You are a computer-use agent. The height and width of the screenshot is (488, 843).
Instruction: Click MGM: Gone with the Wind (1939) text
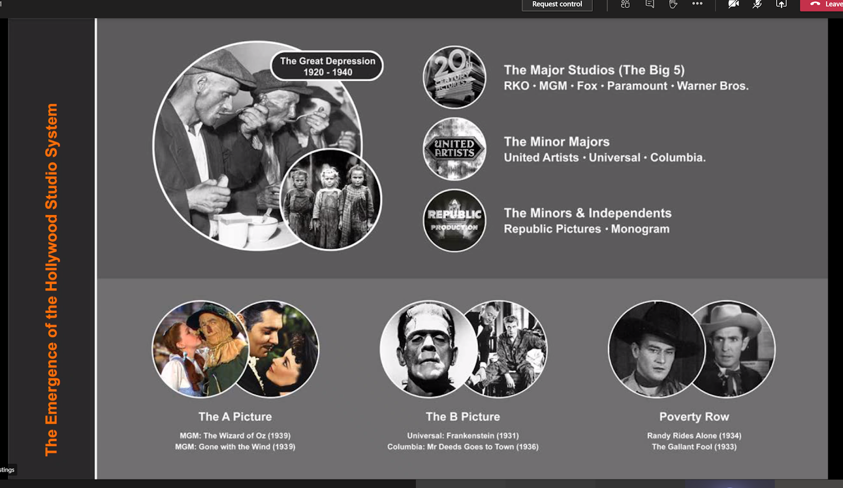tap(235, 446)
